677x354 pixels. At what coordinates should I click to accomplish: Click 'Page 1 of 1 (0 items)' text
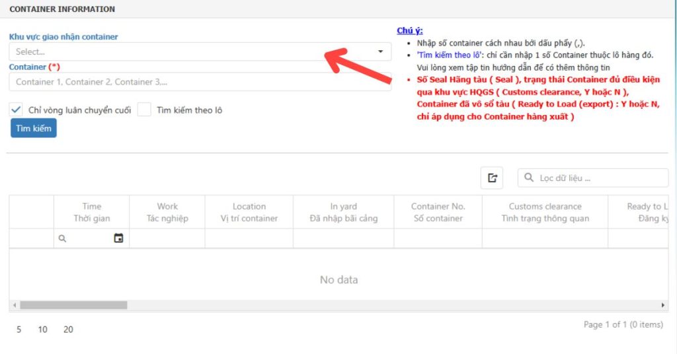click(x=623, y=324)
